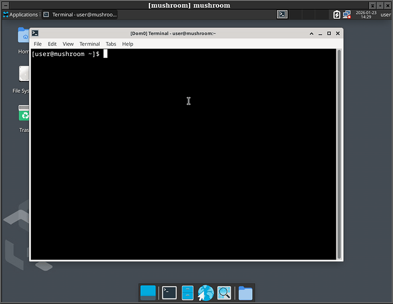Click Show Desktop icon in the dock
393x304 pixels.
[x=148, y=293]
